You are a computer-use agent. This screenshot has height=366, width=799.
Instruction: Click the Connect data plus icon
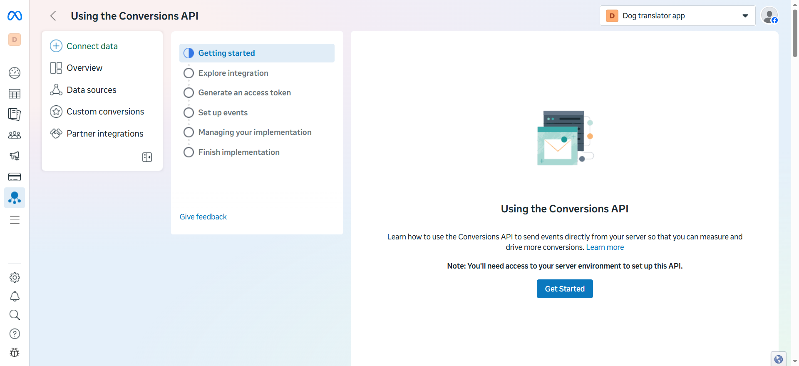pos(56,46)
